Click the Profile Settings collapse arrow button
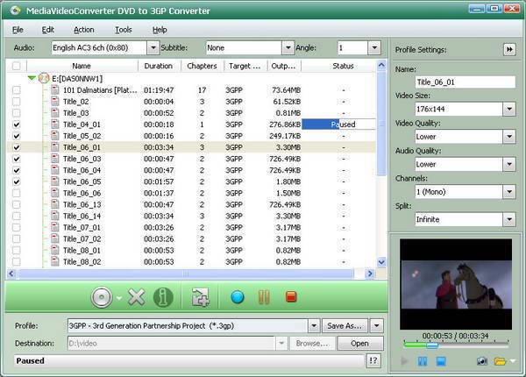526x377 pixels. [509, 50]
